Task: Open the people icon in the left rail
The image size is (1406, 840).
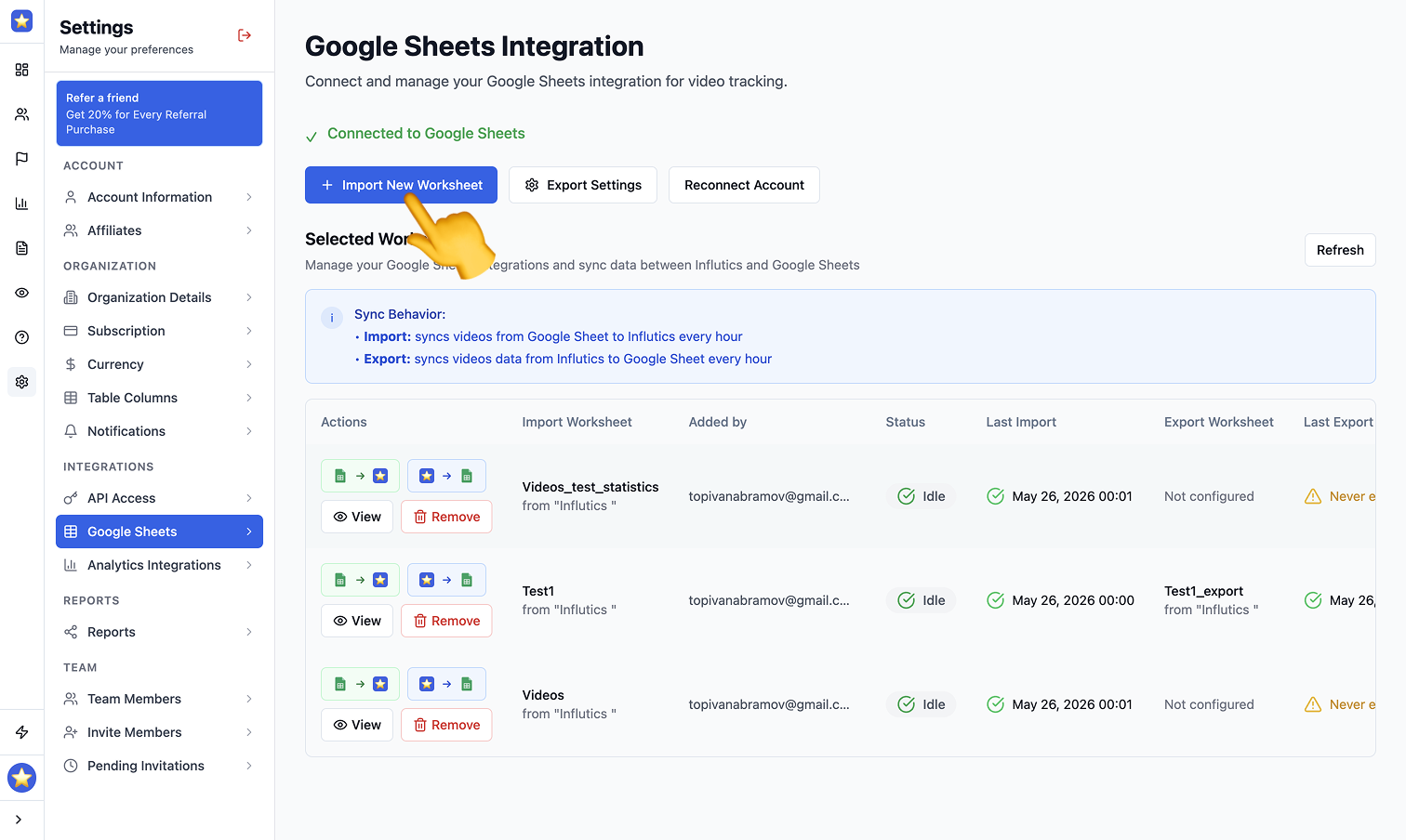Action: click(x=21, y=114)
